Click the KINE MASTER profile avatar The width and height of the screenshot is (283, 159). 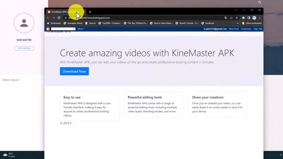pyautogui.click(x=24, y=23)
